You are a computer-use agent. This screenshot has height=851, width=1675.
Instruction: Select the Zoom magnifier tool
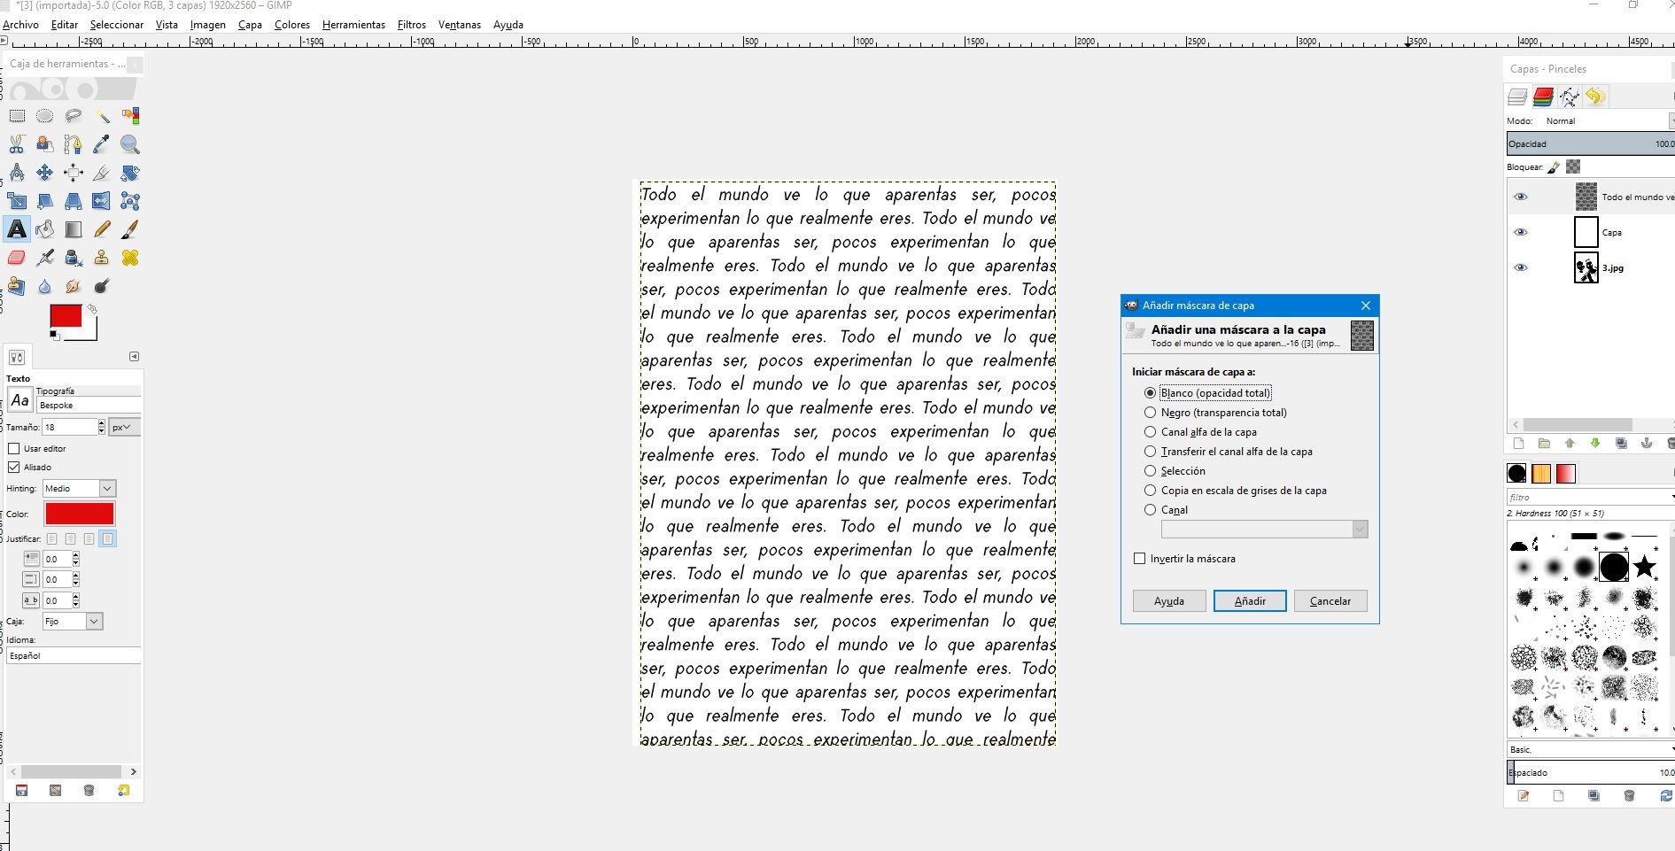[x=130, y=144]
